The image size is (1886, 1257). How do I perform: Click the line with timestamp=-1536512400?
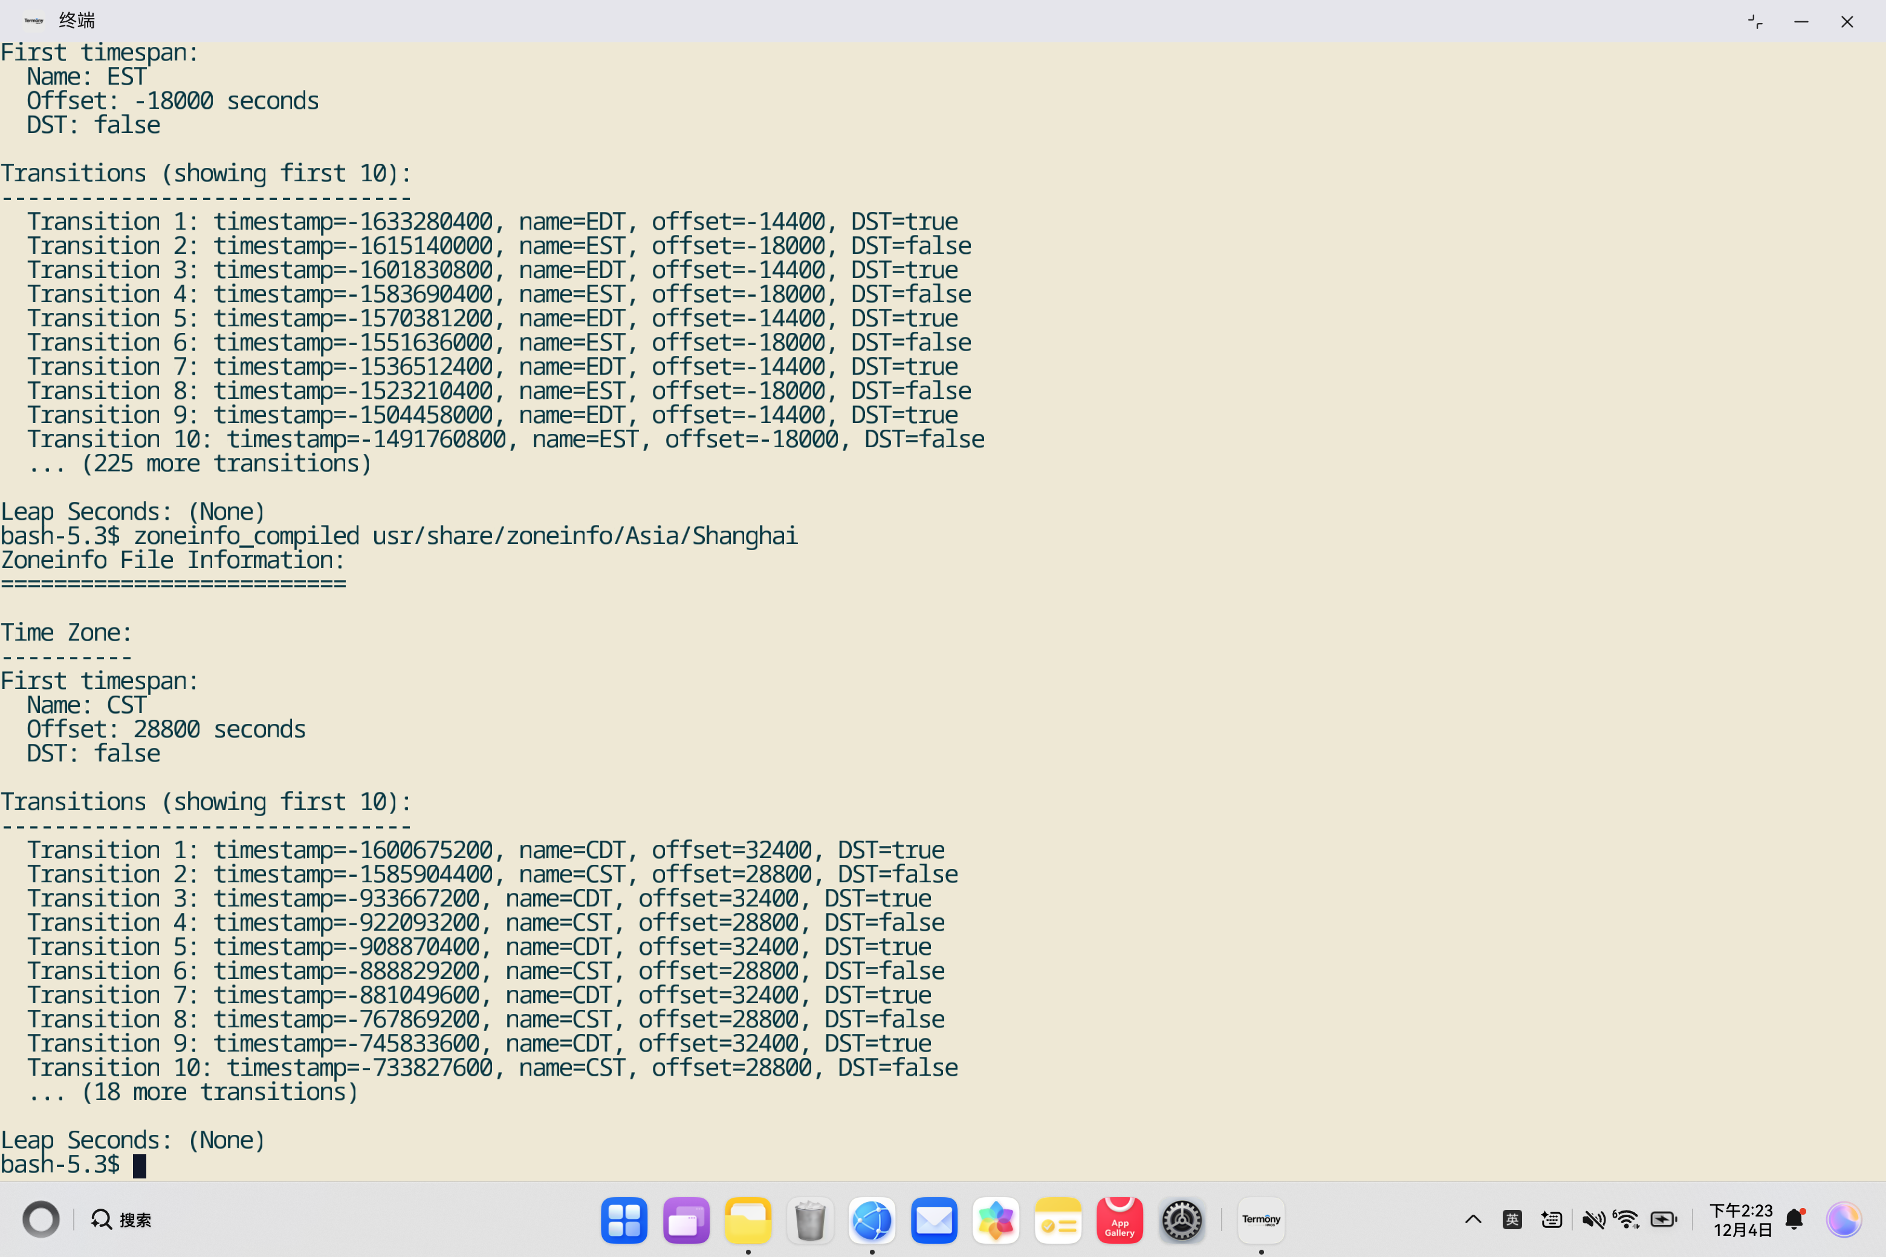pyautogui.click(x=492, y=366)
